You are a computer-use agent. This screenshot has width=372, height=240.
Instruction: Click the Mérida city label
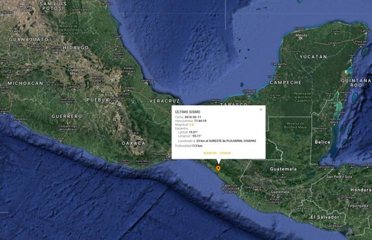[x=301, y=35]
